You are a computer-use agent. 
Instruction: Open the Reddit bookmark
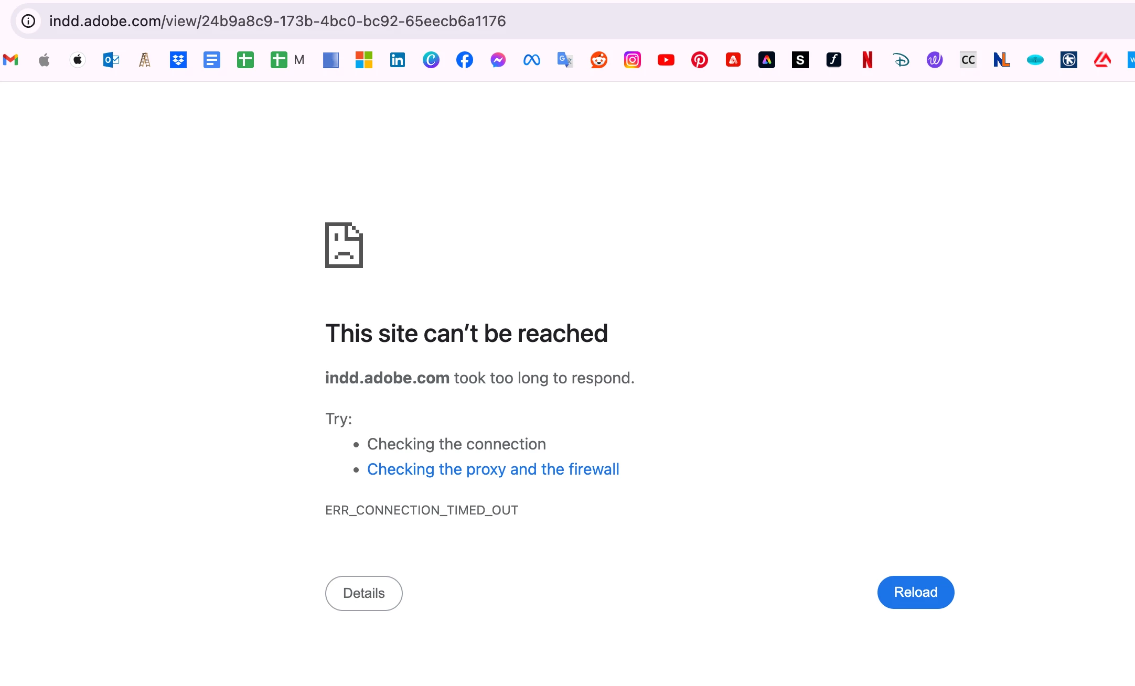(598, 60)
